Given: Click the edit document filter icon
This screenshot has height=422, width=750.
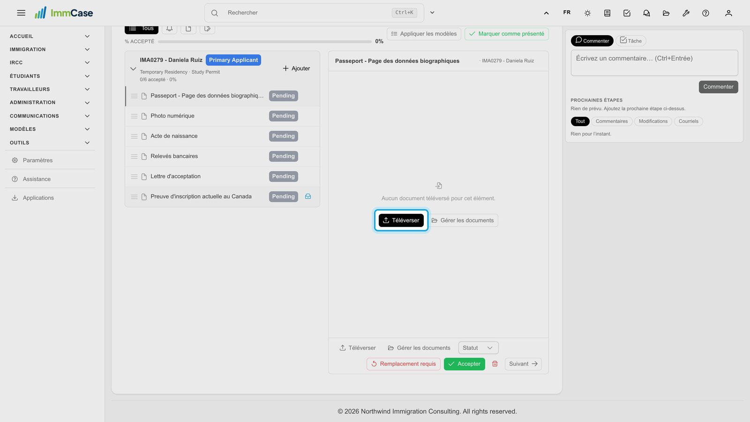Looking at the screenshot, I should coord(207,29).
